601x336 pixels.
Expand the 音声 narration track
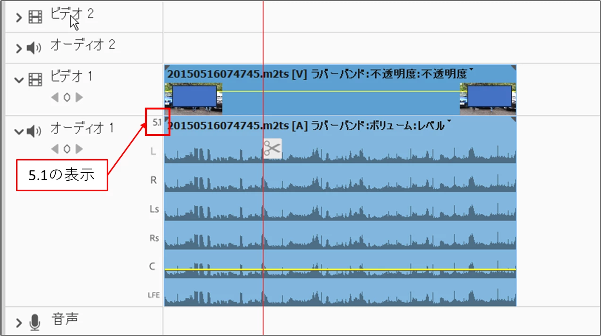click(x=19, y=323)
